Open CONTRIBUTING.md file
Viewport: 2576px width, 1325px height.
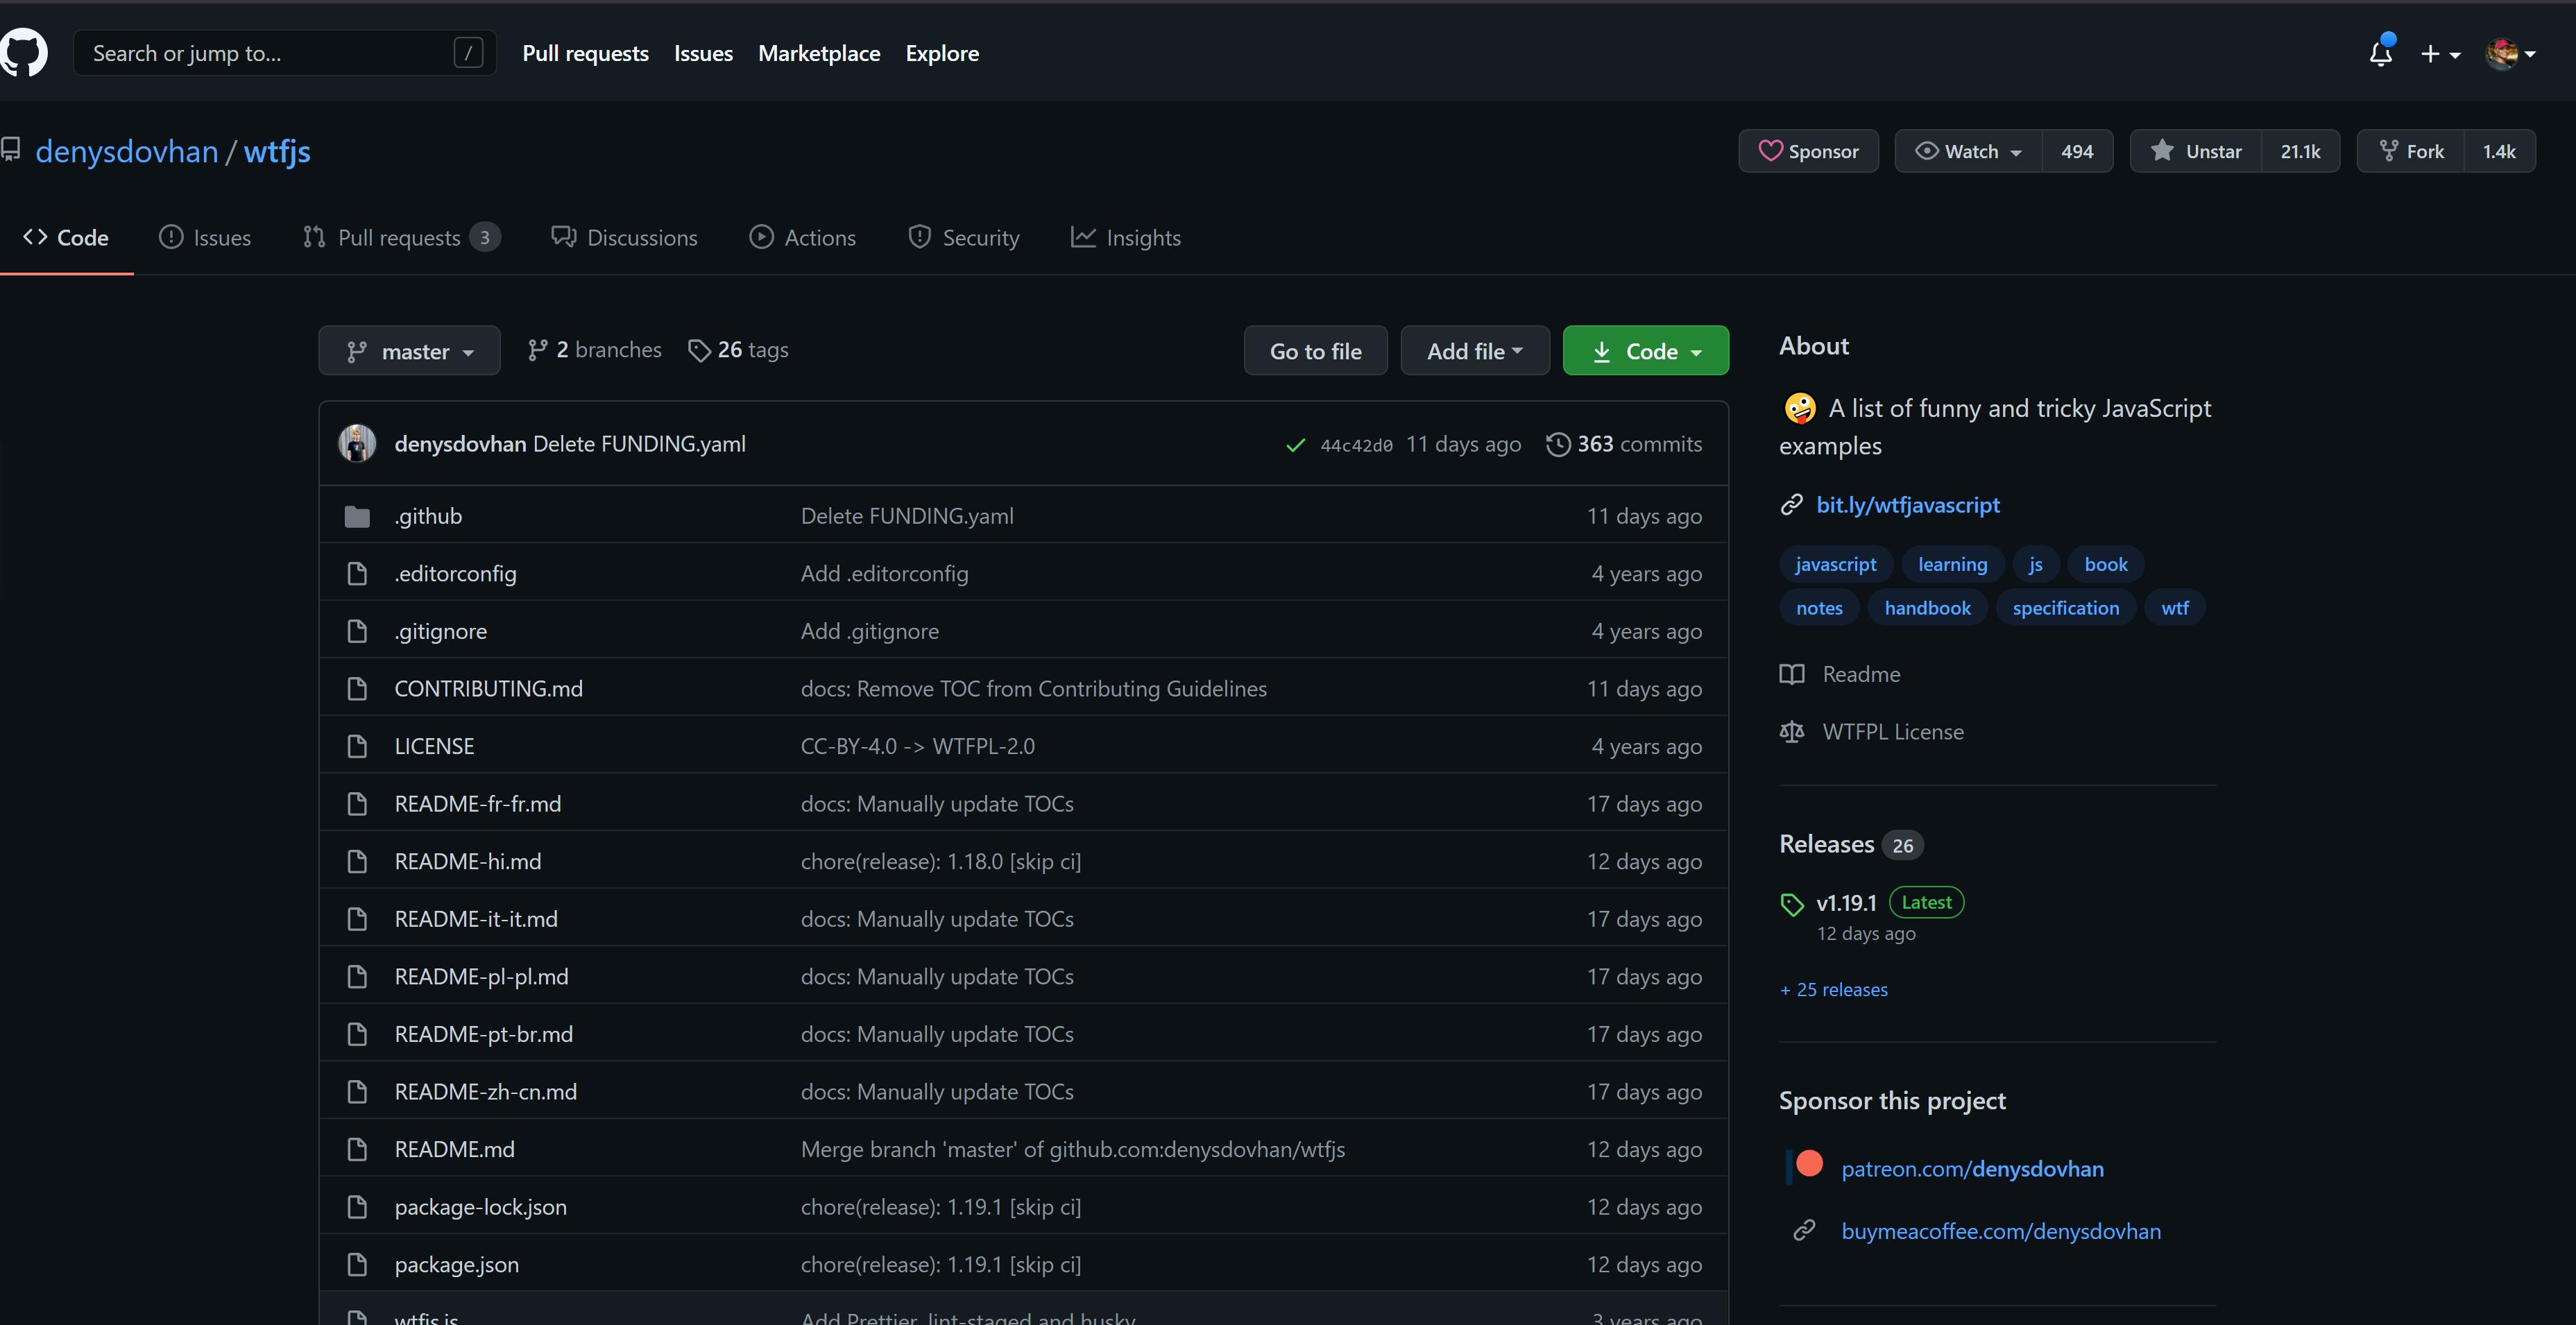pos(488,689)
